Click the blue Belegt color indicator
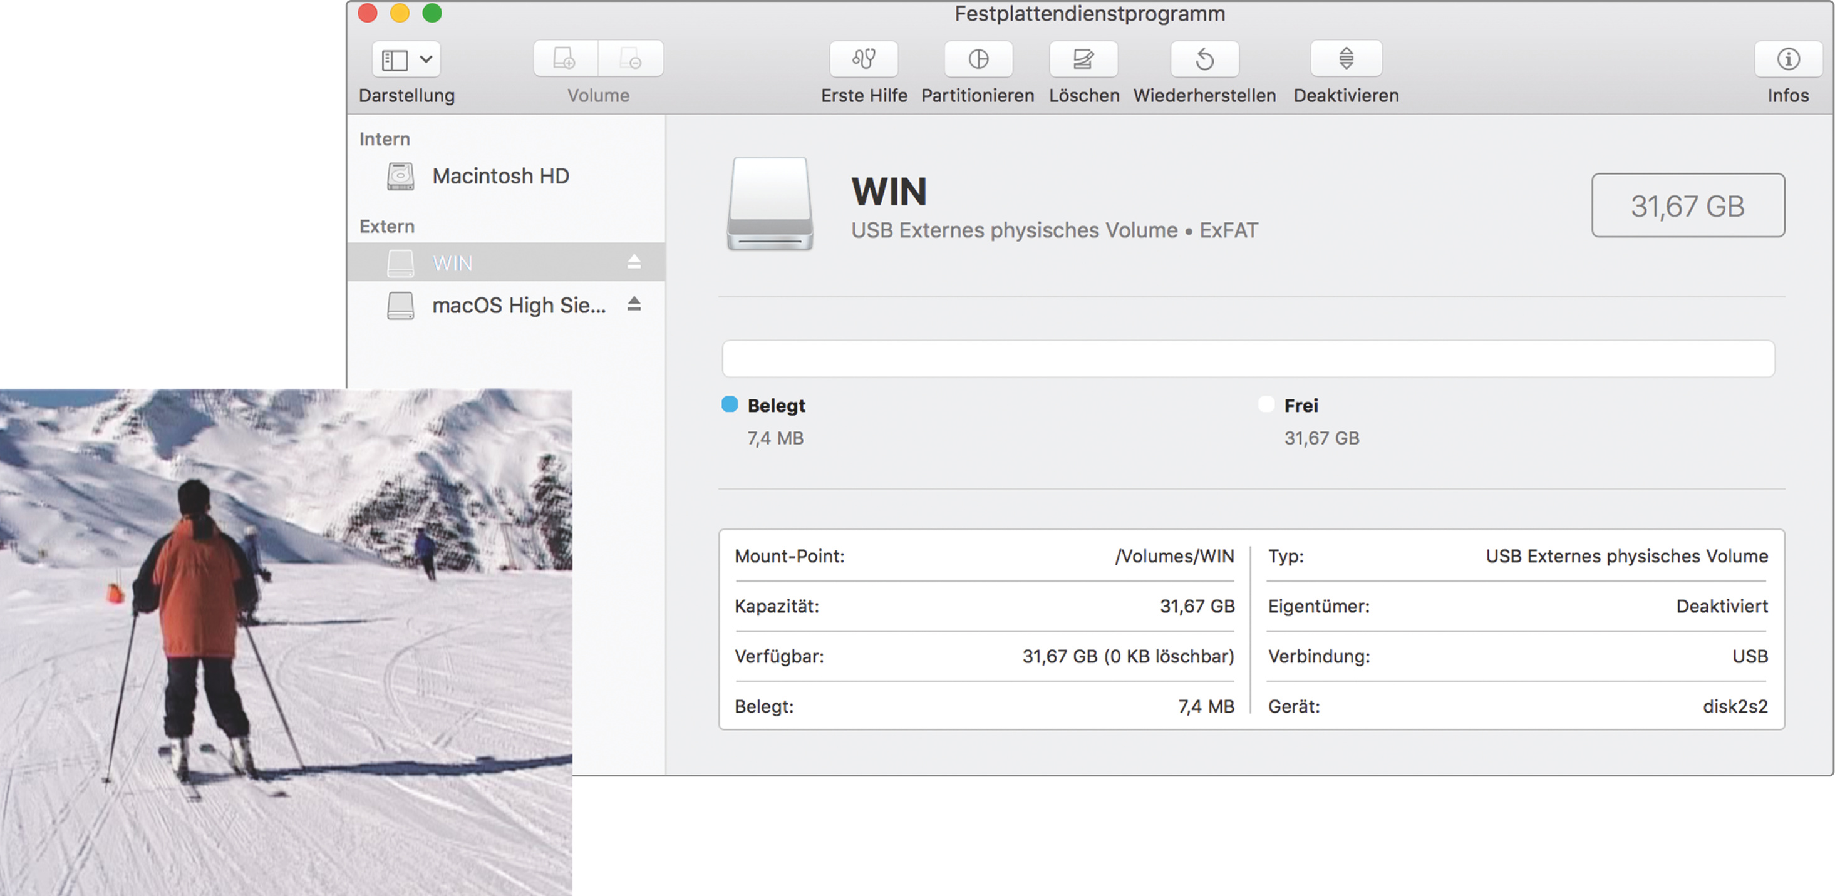This screenshot has width=1835, height=896. click(730, 404)
